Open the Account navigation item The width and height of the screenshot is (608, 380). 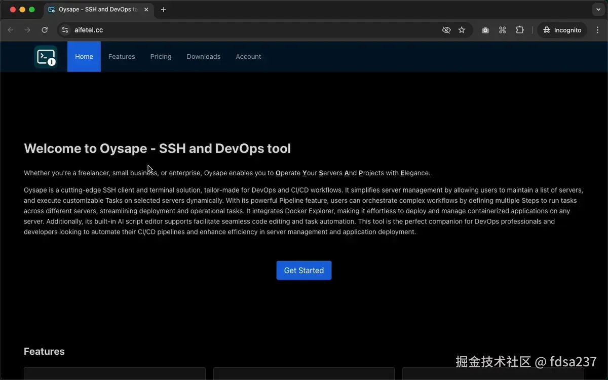click(x=248, y=57)
